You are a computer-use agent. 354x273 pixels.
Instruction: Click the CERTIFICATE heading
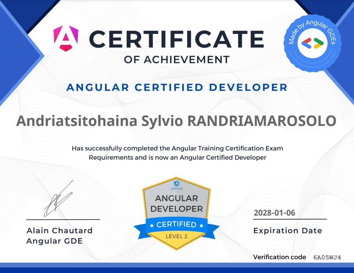(176, 39)
